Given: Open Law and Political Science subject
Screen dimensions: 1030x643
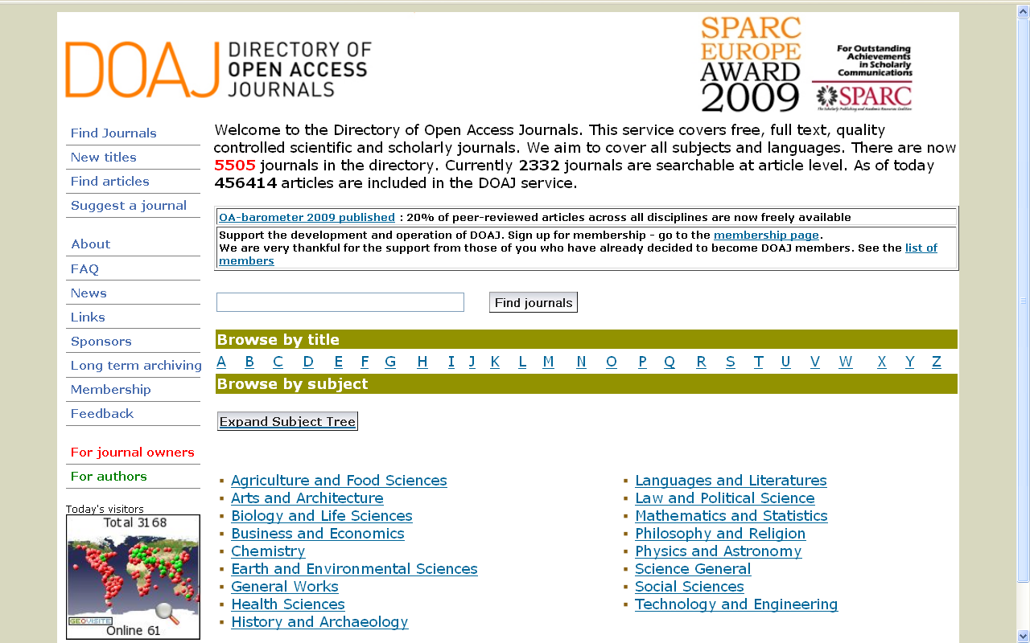Looking at the screenshot, I should [x=725, y=498].
